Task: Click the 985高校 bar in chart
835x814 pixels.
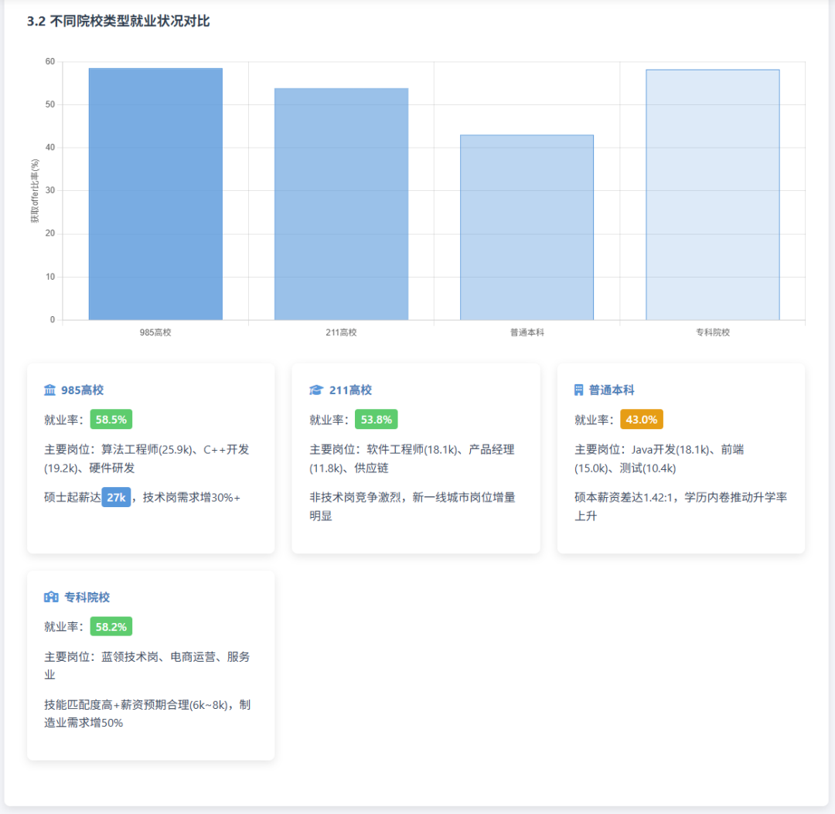Action: pos(155,194)
